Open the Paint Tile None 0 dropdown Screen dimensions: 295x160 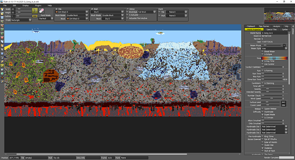click(177, 12)
